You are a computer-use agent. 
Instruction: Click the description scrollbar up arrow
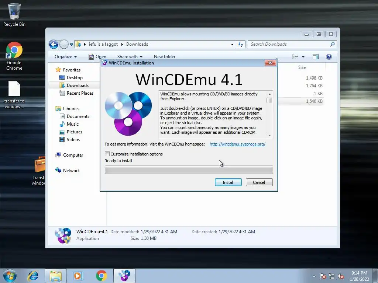pyautogui.click(x=269, y=94)
